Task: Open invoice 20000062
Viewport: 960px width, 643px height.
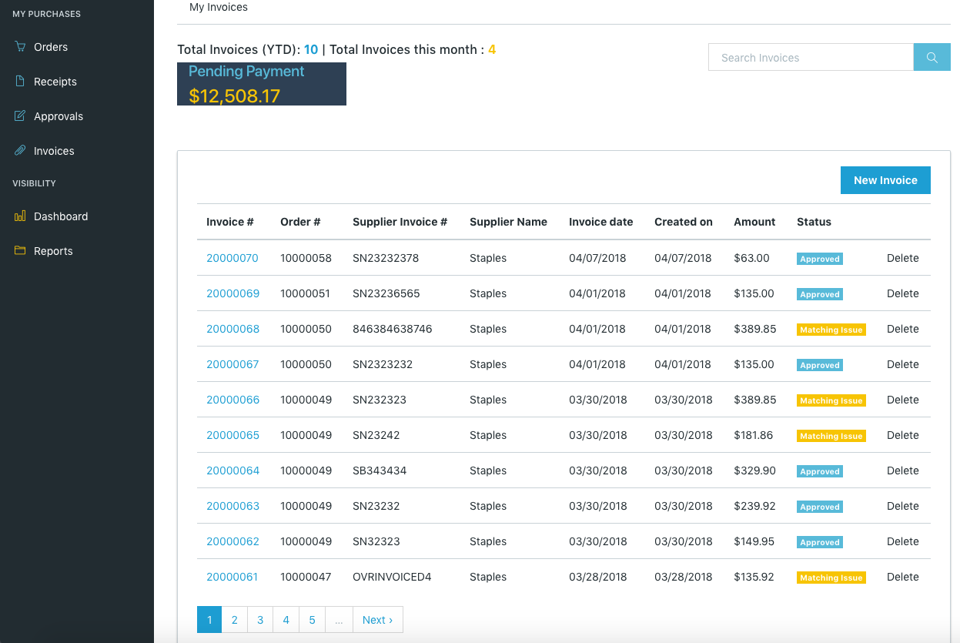Action: point(232,541)
